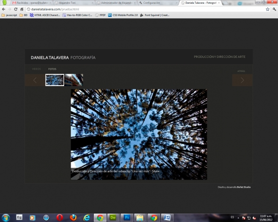This screenshot has width=278, height=222.
Task: Open Firefox from the taskbar
Action: pyautogui.click(x=73, y=218)
